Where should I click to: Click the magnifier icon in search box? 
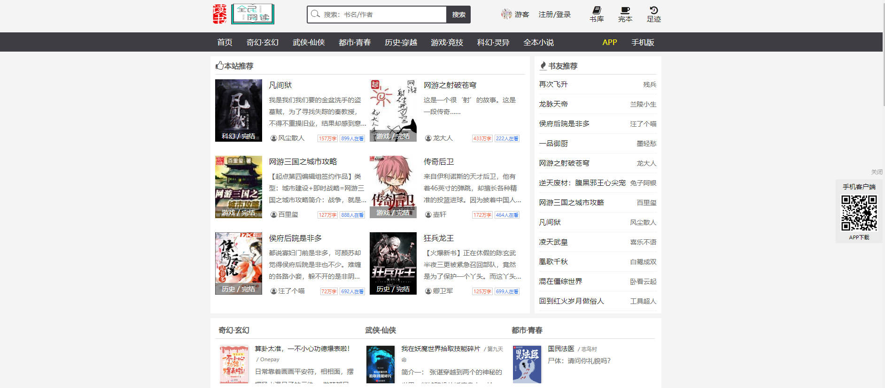coord(315,14)
